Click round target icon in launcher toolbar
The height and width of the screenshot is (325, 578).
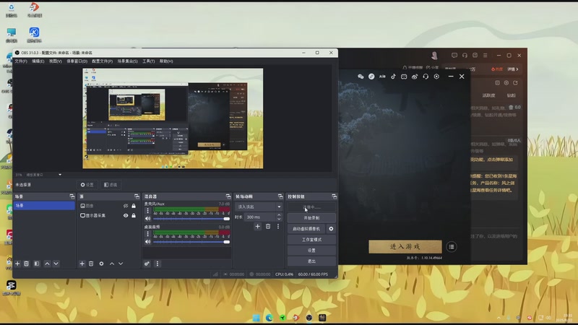pyautogui.click(x=436, y=77)
